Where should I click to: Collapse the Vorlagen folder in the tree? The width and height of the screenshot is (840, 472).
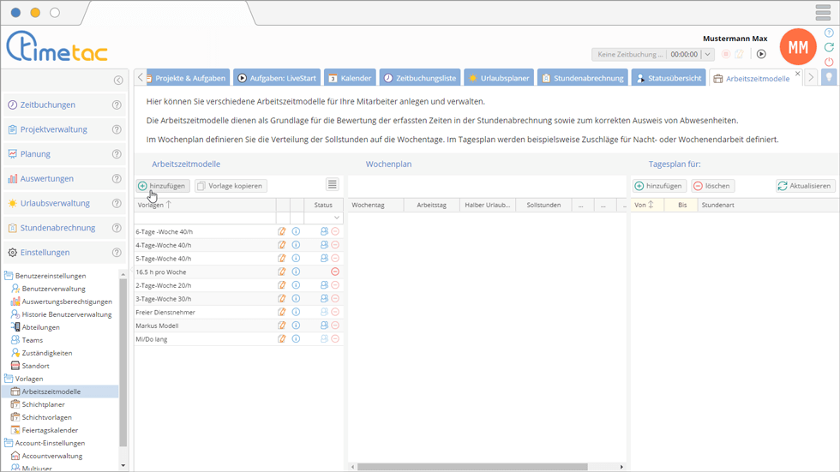(9, 379)
